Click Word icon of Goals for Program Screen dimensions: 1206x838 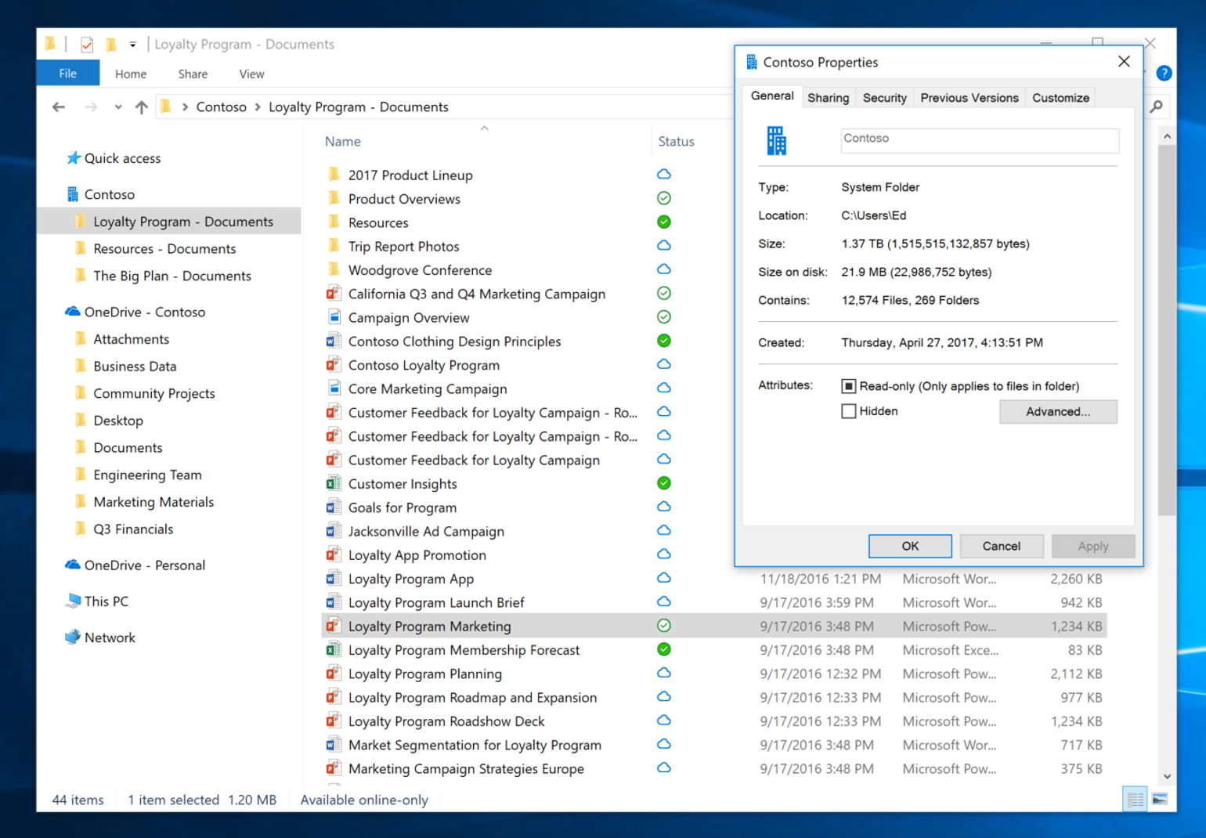point(334,507)
